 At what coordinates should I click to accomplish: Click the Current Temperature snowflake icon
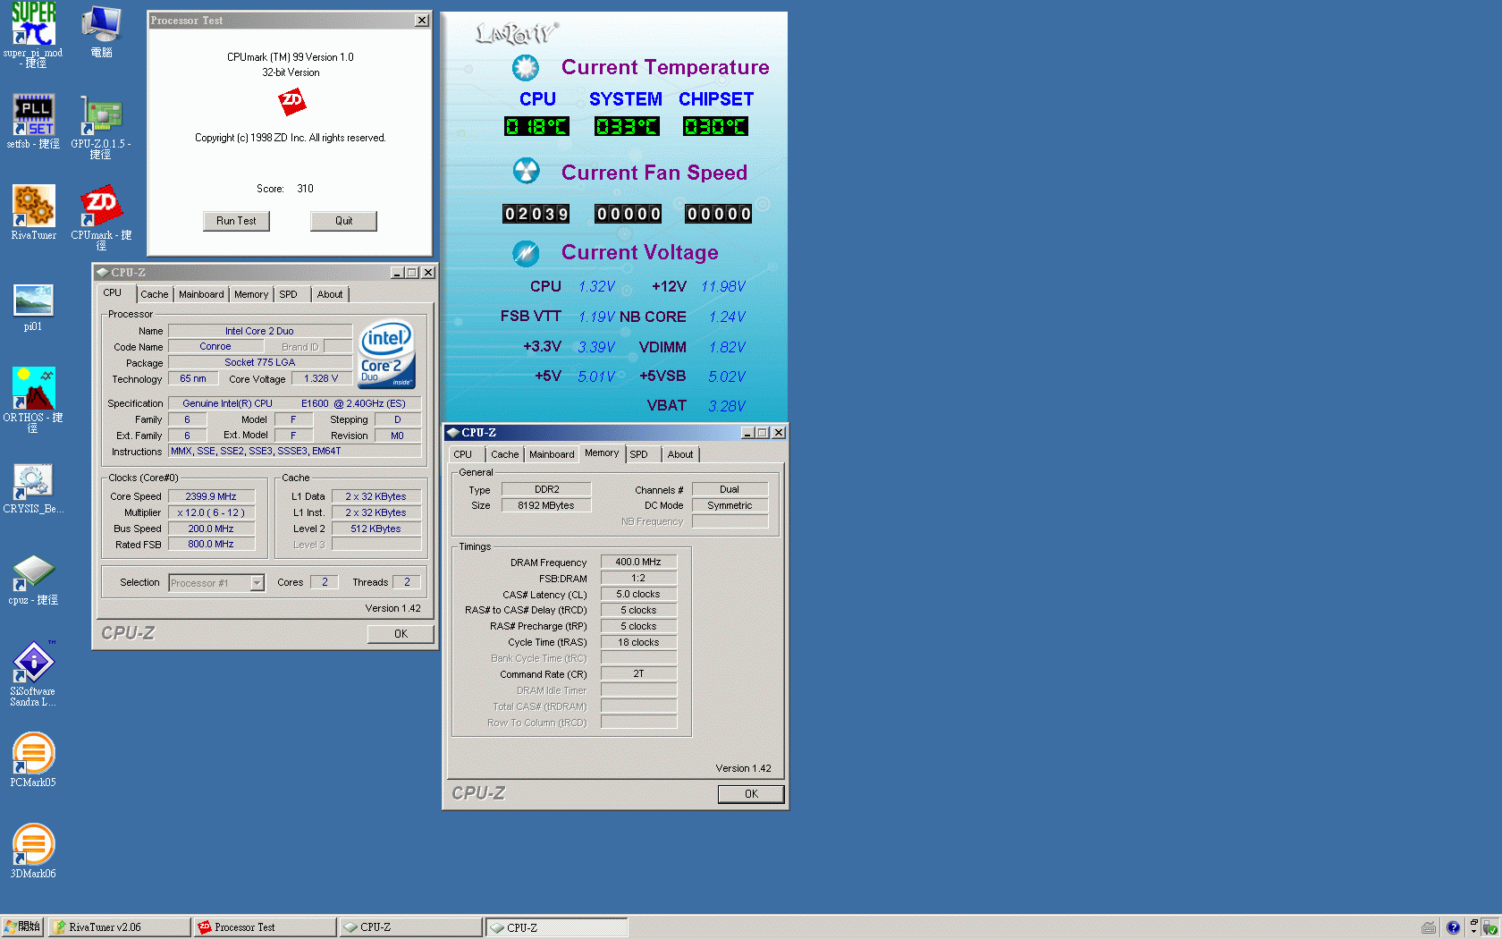pos(526,68)
